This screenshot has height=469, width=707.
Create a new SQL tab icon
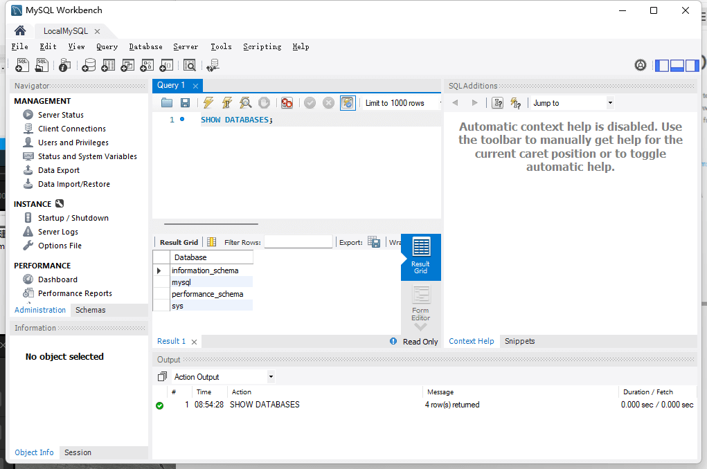coord(21,65)
